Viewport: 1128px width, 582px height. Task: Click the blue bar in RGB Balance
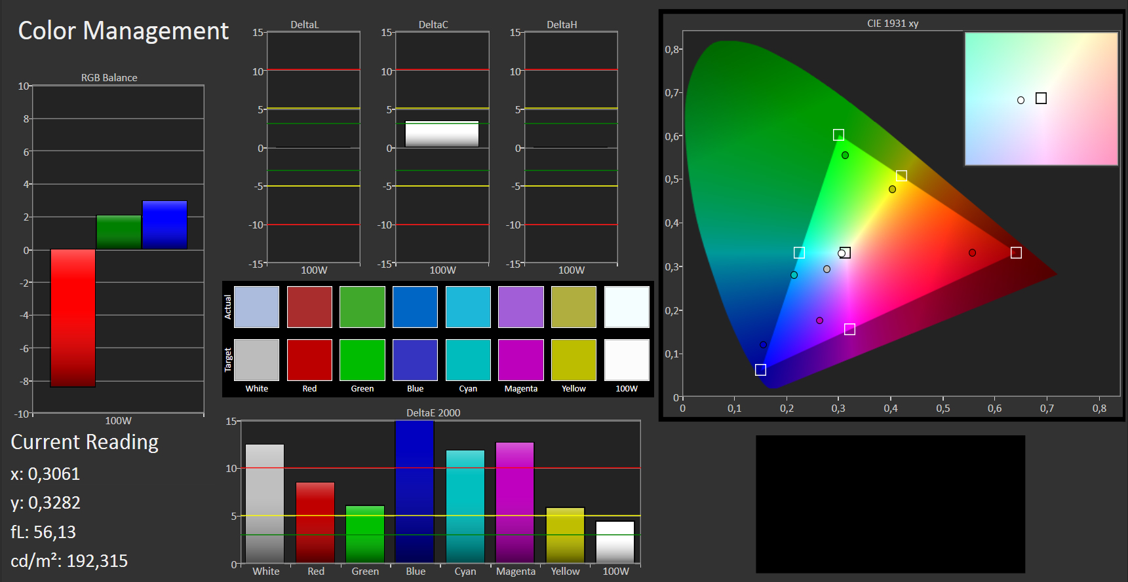(x=165, y=225)
